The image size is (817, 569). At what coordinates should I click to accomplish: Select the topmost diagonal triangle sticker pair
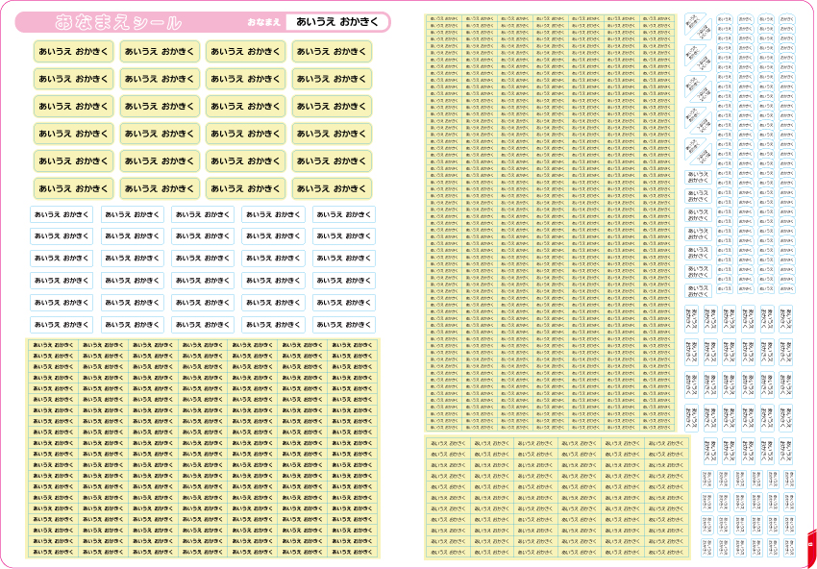pos(698,26)
